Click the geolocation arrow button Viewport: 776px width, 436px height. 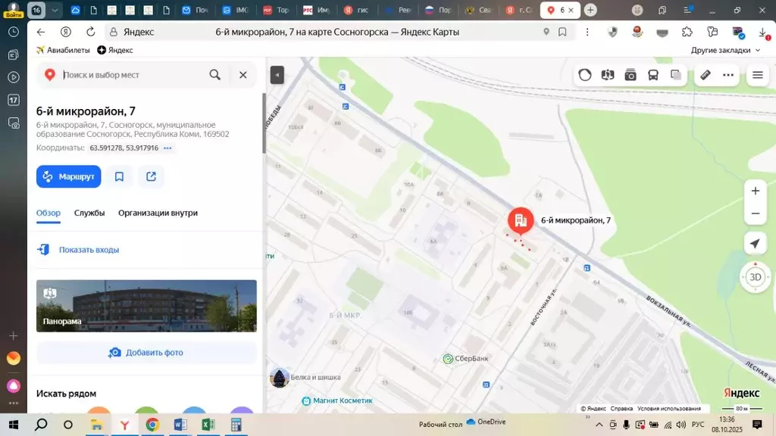pos(755,243)
